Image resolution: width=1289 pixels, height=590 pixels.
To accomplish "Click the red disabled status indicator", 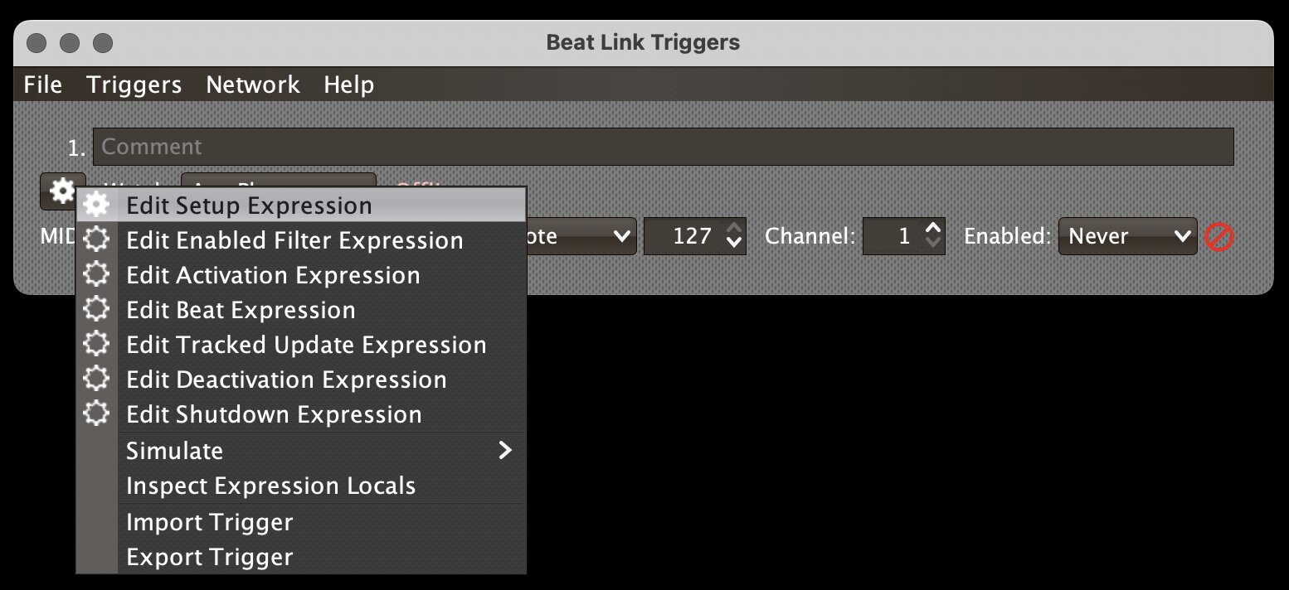I will point(1219,238).
